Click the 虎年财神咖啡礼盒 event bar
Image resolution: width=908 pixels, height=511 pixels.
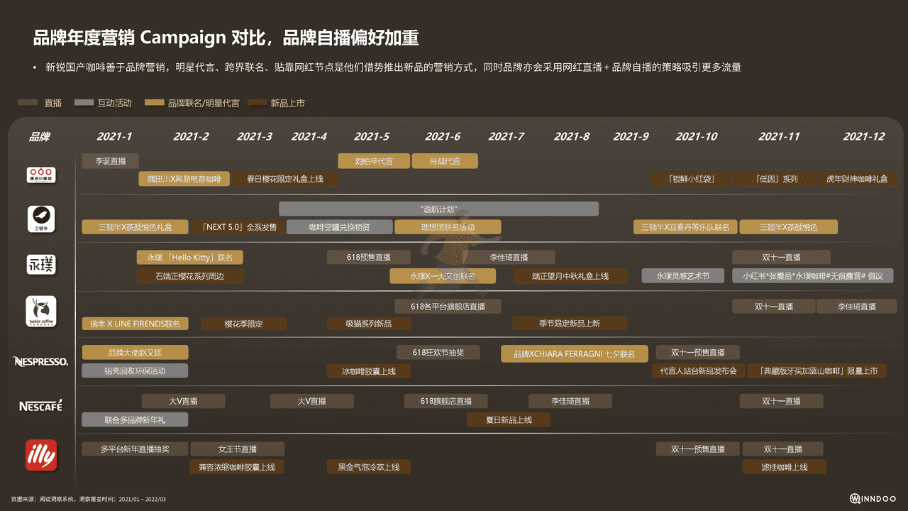coord(857,179)
